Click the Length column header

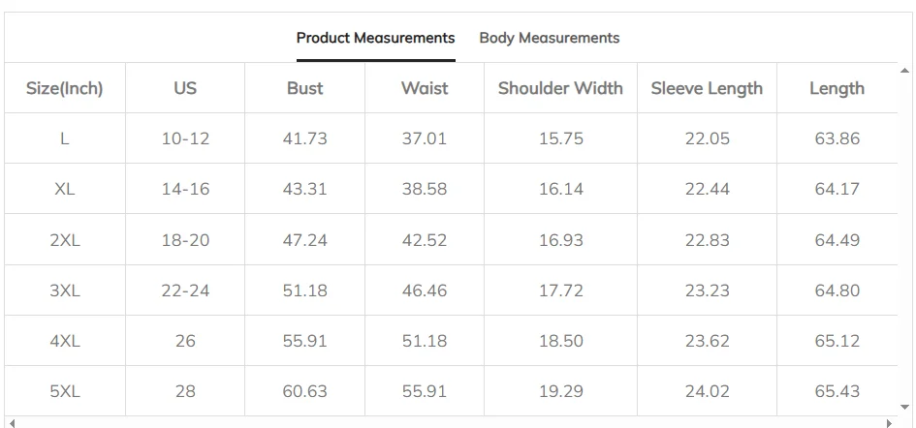[x=837, y=88]
